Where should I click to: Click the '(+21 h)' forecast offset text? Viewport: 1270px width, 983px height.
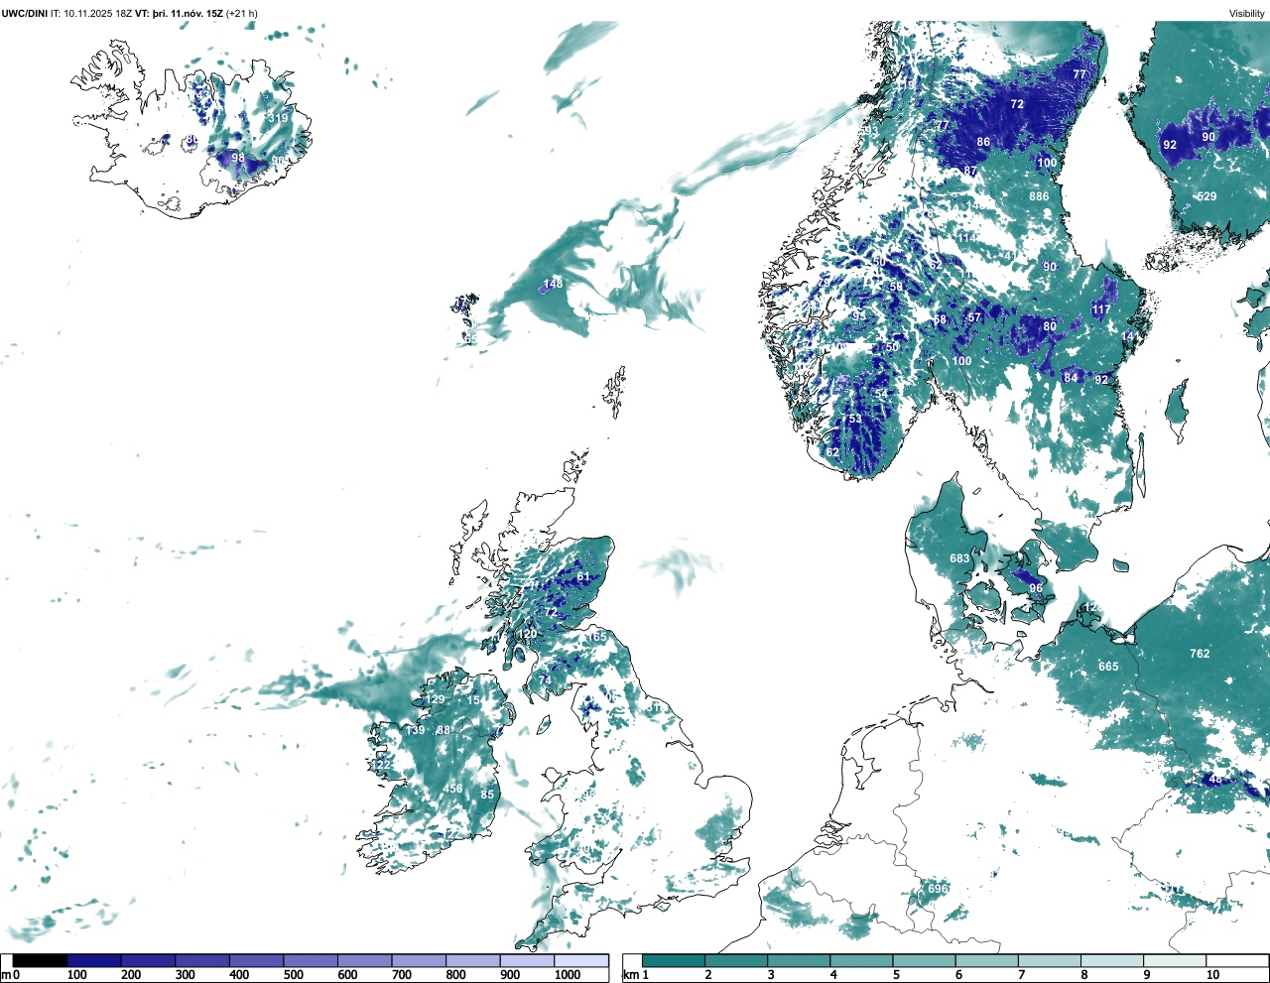click(x=242, y=14)
